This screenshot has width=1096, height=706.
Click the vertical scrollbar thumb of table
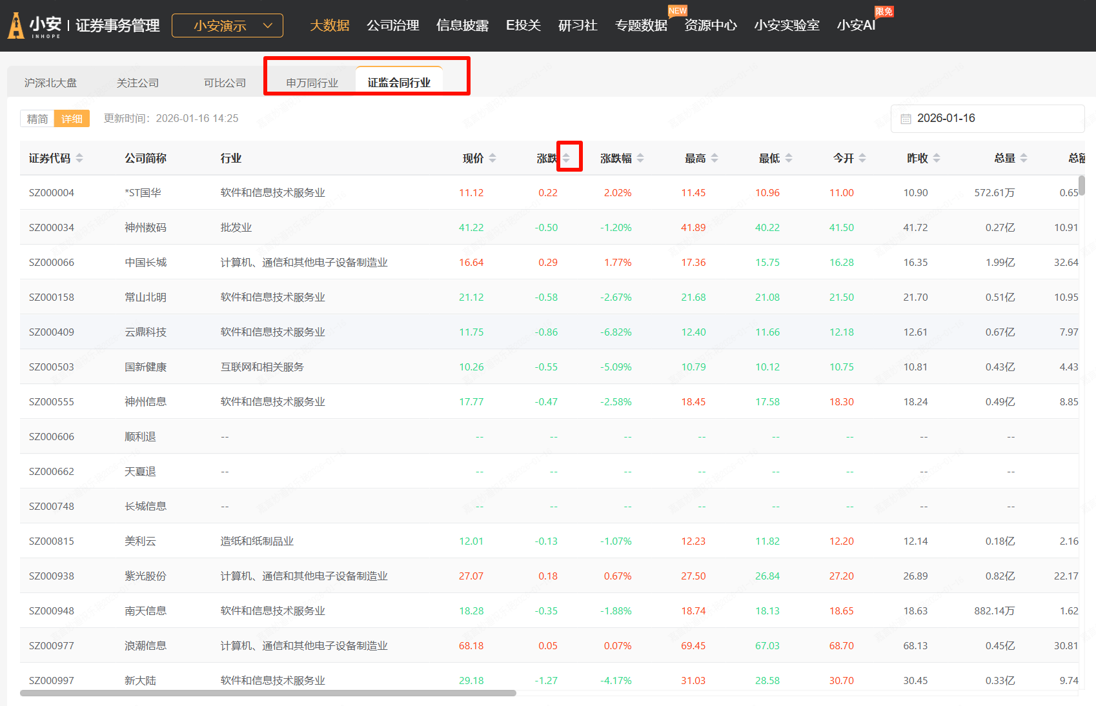[x=1082, y=185]
